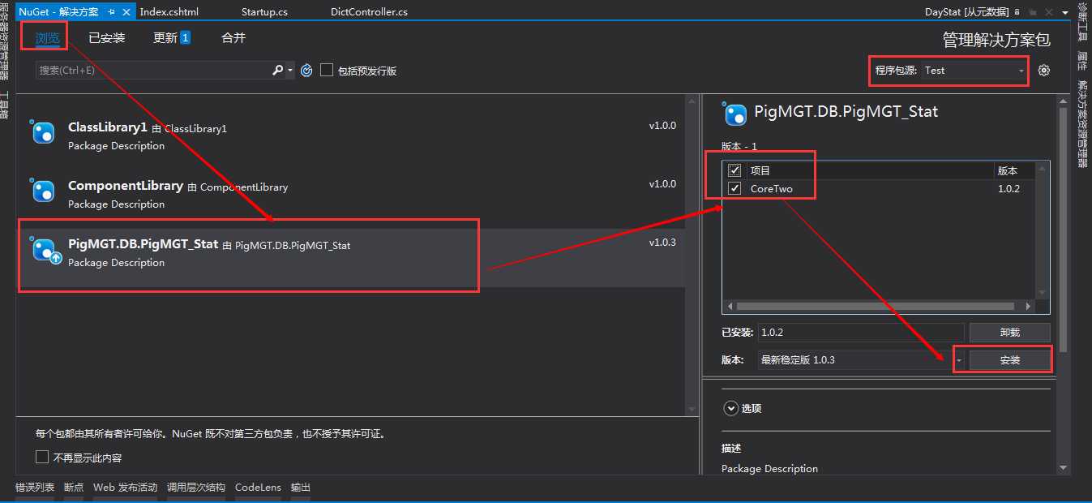Open the Startup.cs document tab
This screenshot has height=503, width=1092.
264,12
